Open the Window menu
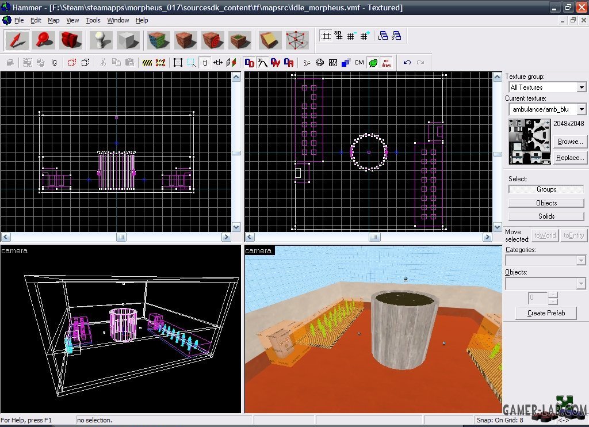 point(118,20)
